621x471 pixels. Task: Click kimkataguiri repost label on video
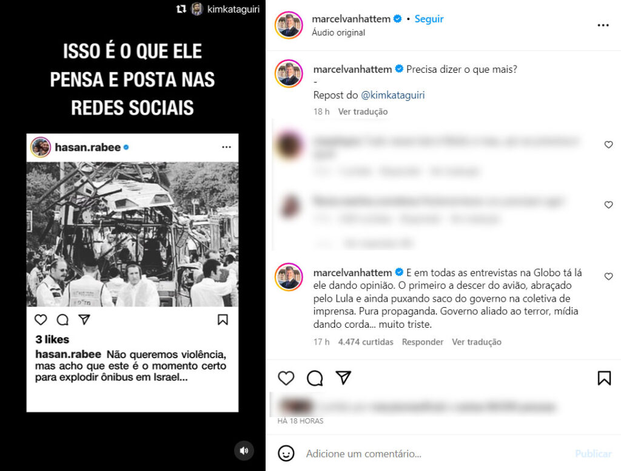[233, 9]
